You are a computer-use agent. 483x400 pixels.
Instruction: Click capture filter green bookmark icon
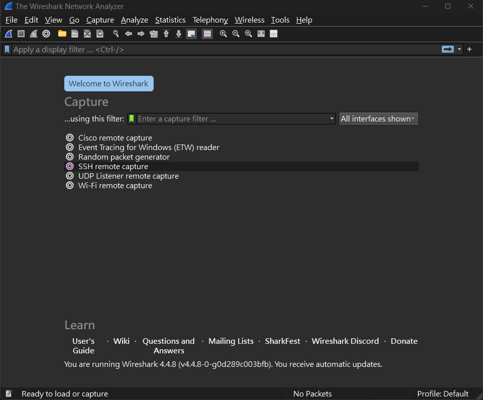click(x=132, y=118)
